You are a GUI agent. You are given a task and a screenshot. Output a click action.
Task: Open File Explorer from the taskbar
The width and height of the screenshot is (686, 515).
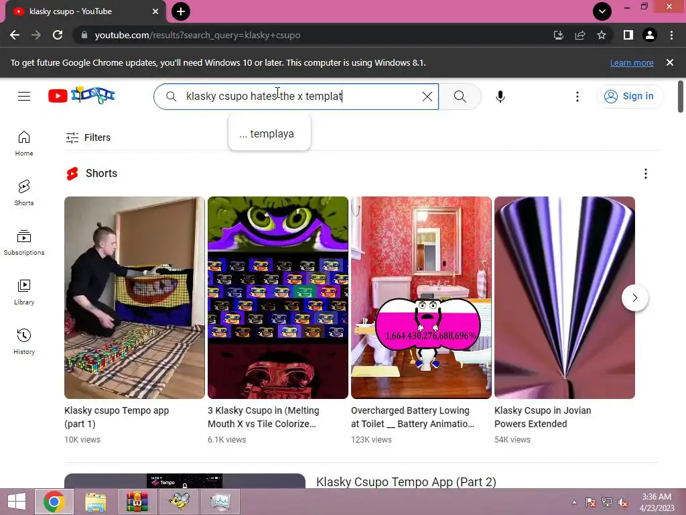pyautogui.click(x=96, y=502)
